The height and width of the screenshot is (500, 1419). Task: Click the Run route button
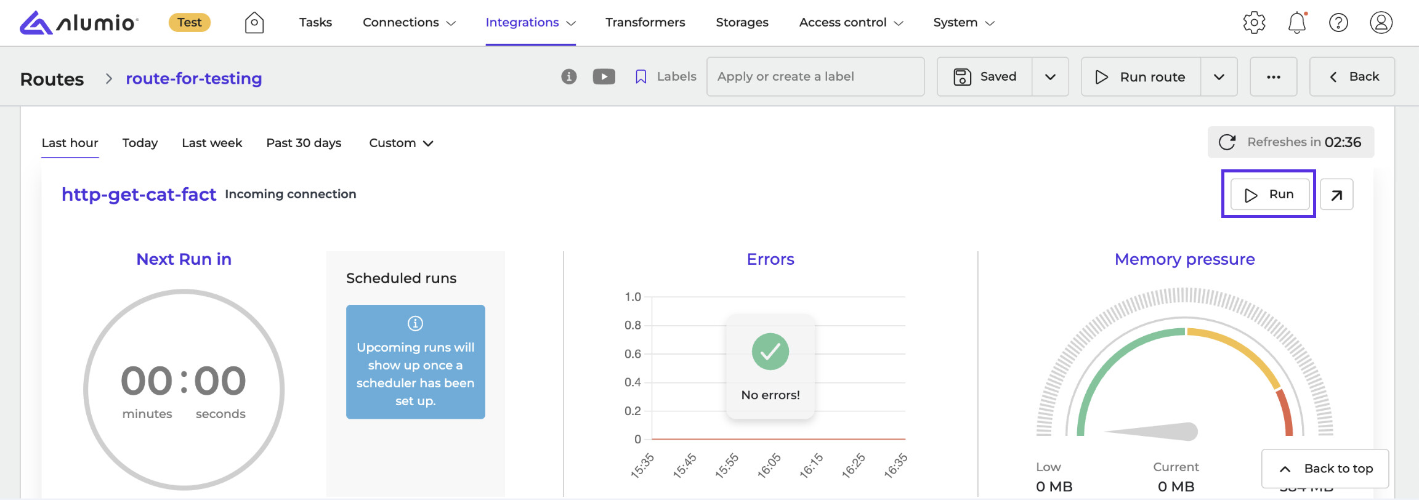click(1141, 76)
